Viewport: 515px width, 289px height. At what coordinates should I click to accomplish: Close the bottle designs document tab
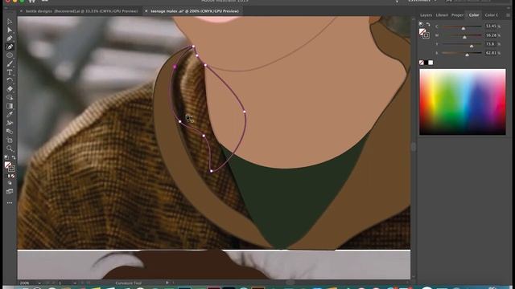[22, 11]
